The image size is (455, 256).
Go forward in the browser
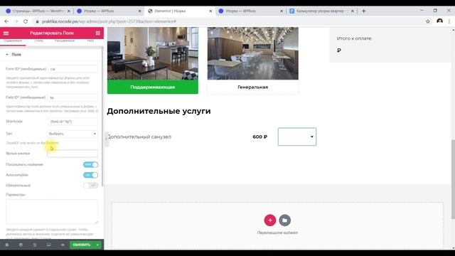point(16,21)
